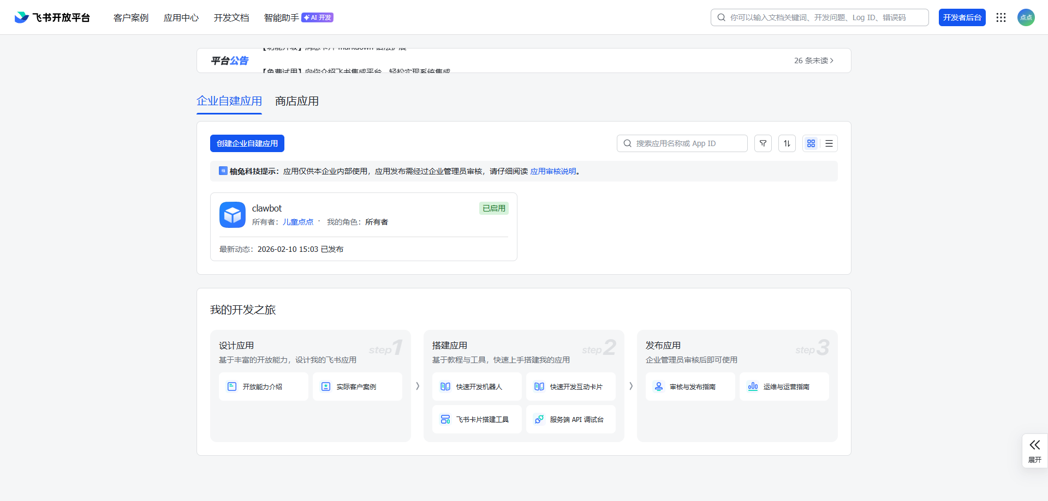Click the 实际客户案例 icon

coord(326,387)
